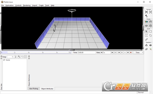
Task: Click the double cube Transform icon
Action: click(146, 49)
